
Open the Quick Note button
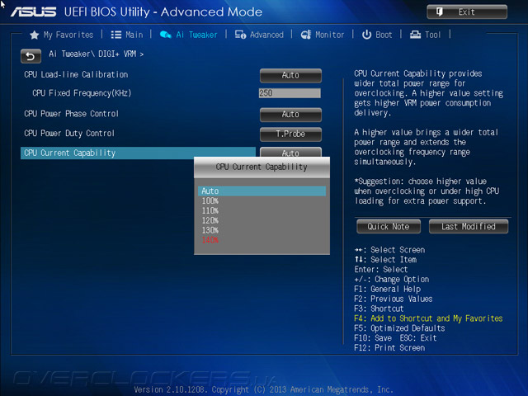pyautogui.click(x=389, y=226)
